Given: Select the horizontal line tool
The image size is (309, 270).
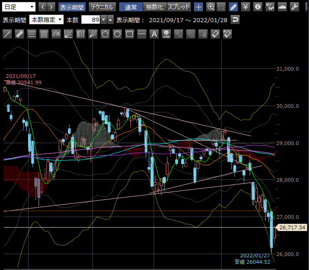Looking at the screenshot, I should coord(142,34).
